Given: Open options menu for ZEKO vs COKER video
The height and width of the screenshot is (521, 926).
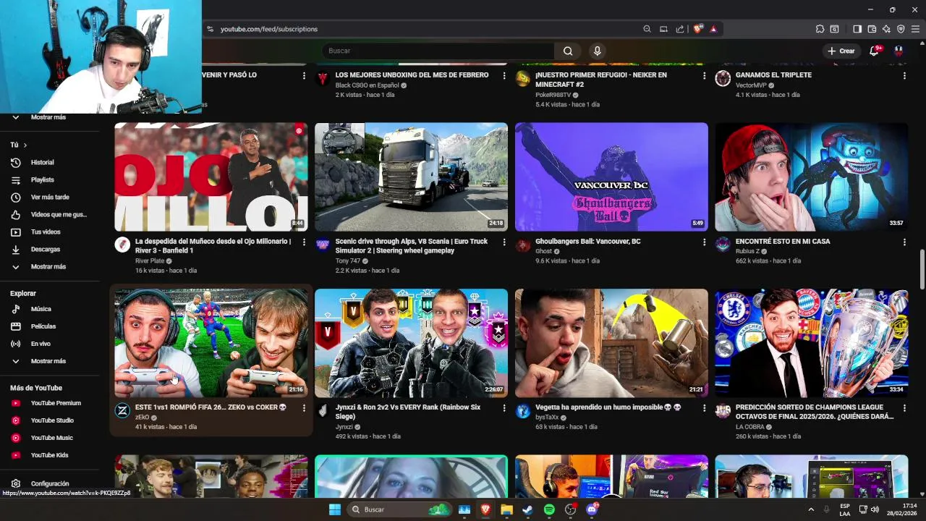Looking at the screenshot, I should tap(304, 408).
